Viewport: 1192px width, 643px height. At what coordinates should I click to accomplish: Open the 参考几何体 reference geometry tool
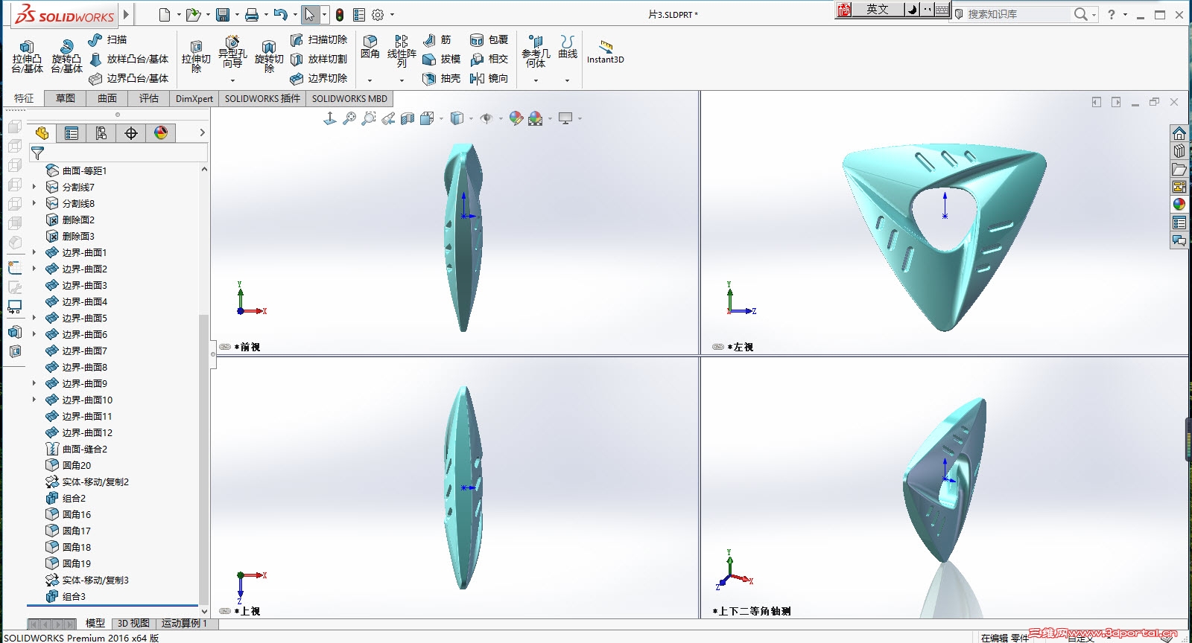click(536, 52)
